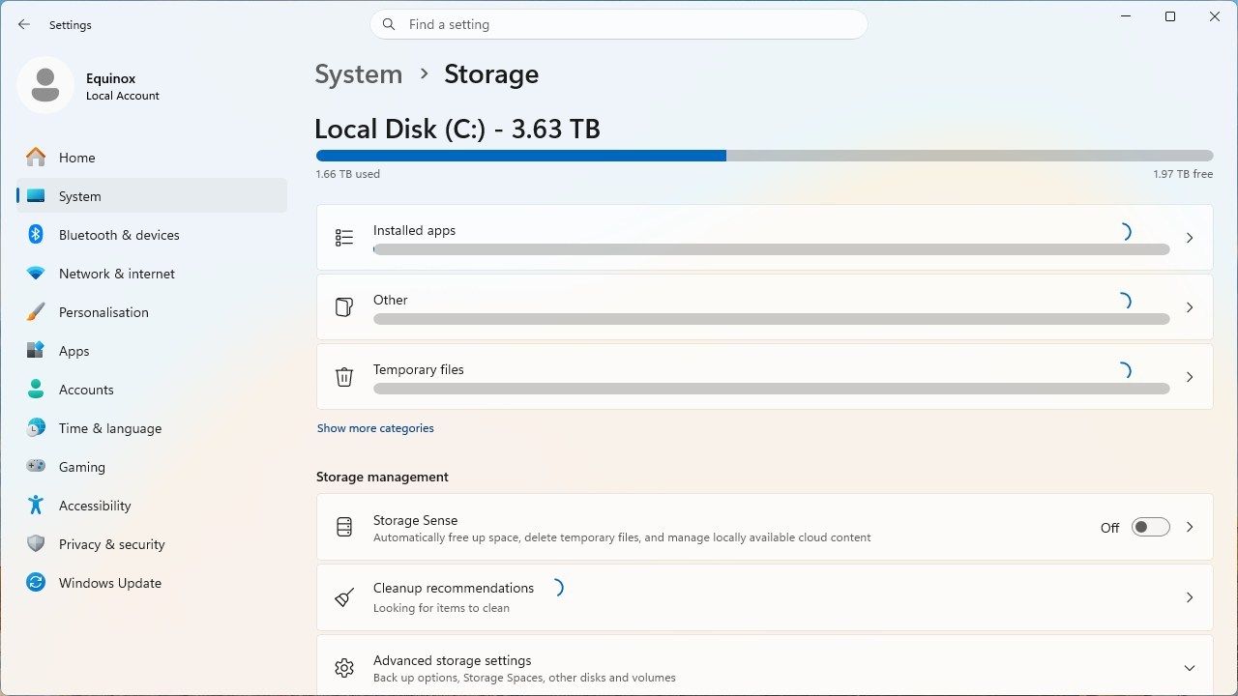Screen dimensions: 1238x696
Task: Click the Looking for items to clean text
Action: 441,608
